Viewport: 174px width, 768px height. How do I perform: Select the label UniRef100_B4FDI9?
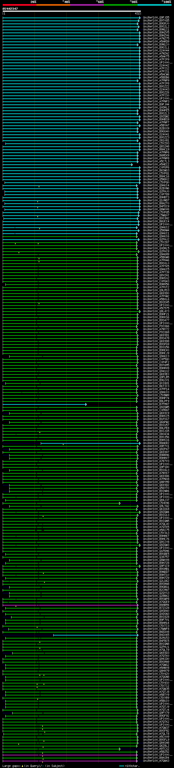pos(156,206)
